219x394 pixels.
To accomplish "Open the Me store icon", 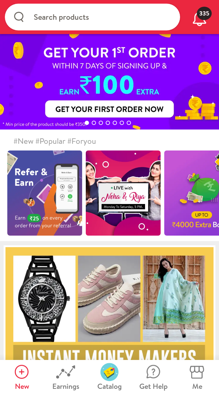I will 197,372.
